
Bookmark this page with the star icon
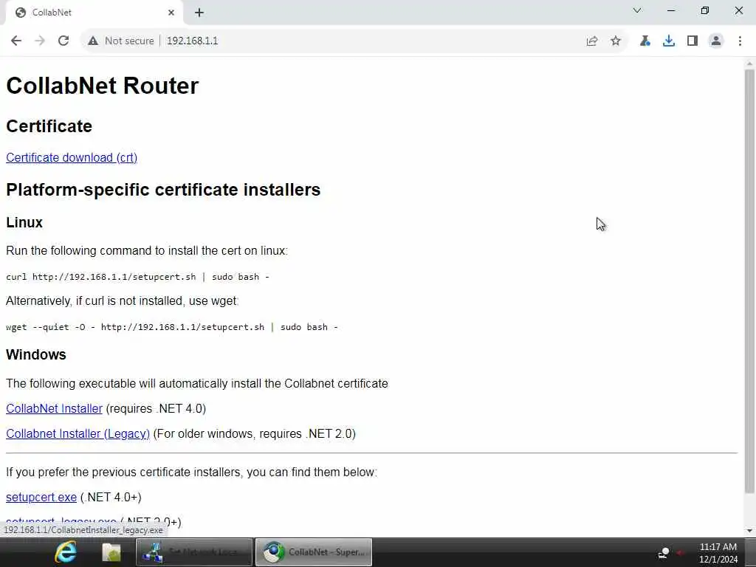pos(616,41)
